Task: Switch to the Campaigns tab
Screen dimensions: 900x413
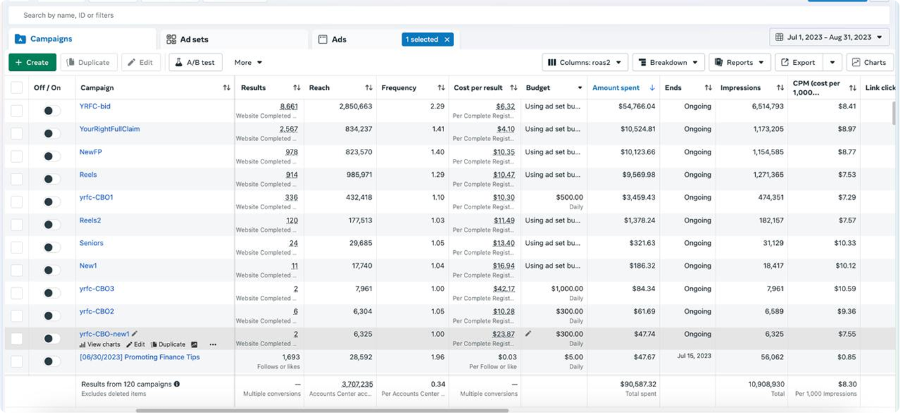Action: pyautogui.click(x=83, y=39)
